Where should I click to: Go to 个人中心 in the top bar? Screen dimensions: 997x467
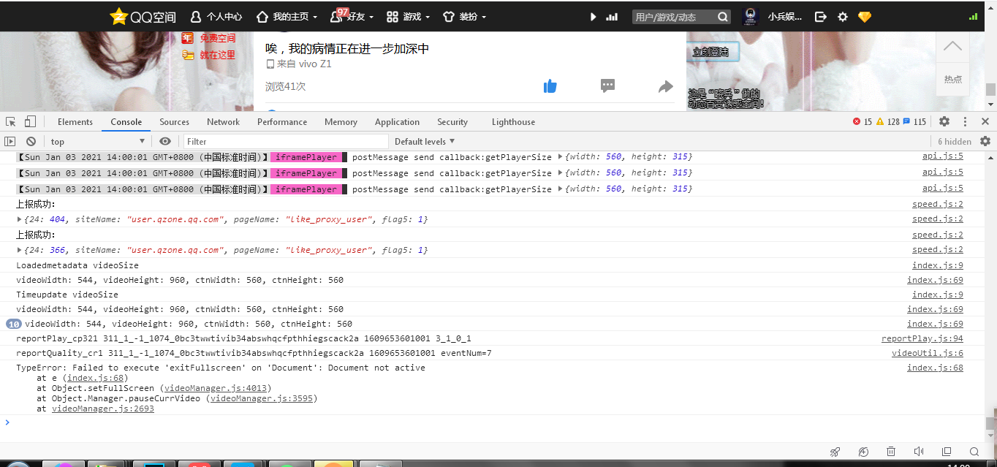(x=216, y=17)
